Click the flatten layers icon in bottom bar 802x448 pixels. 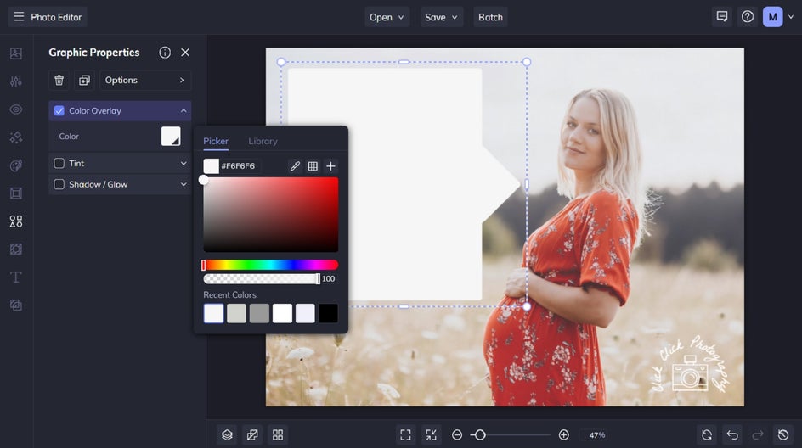(x=252, y=434)
